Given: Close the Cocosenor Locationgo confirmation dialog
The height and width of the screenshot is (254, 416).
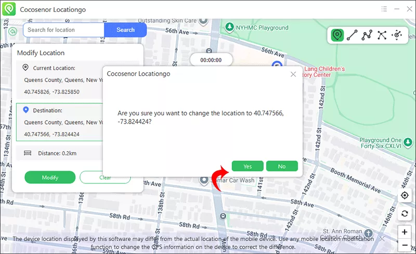Looking at the screenshot, I should pyautogui.click(x=293, y=74).
